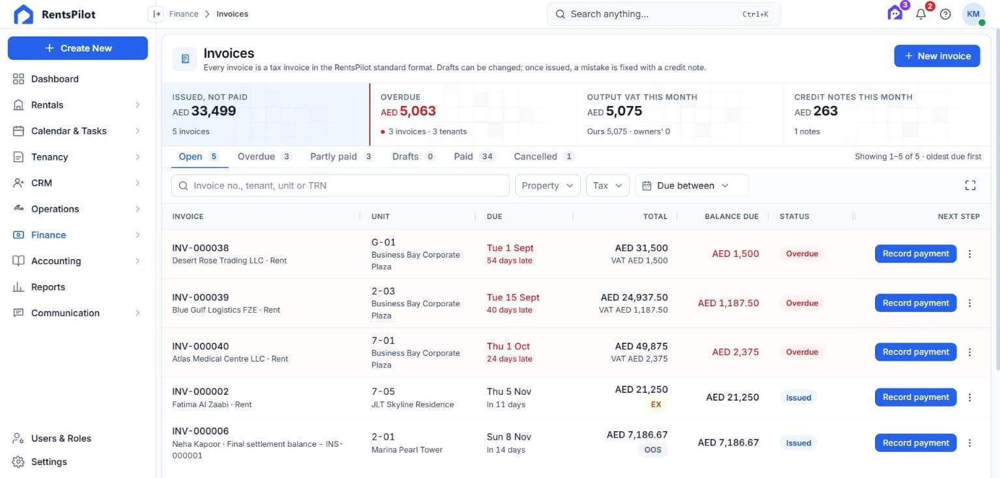The width and height of the screenshot is (1000, 478).
Task: Open more options for INV-000002
Action: 970,397
